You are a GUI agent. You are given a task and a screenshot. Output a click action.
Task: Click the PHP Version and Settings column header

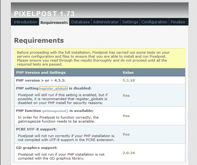[41, 72]
